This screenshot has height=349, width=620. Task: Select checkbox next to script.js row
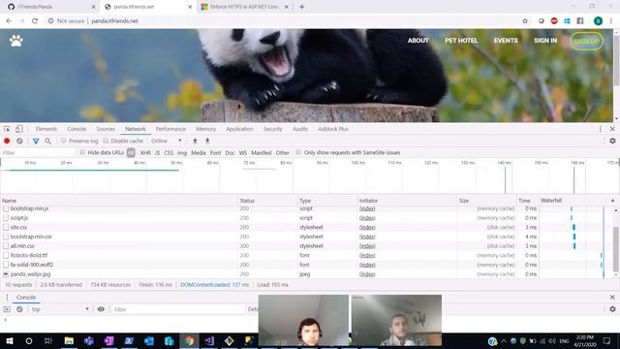click(6, 217)
